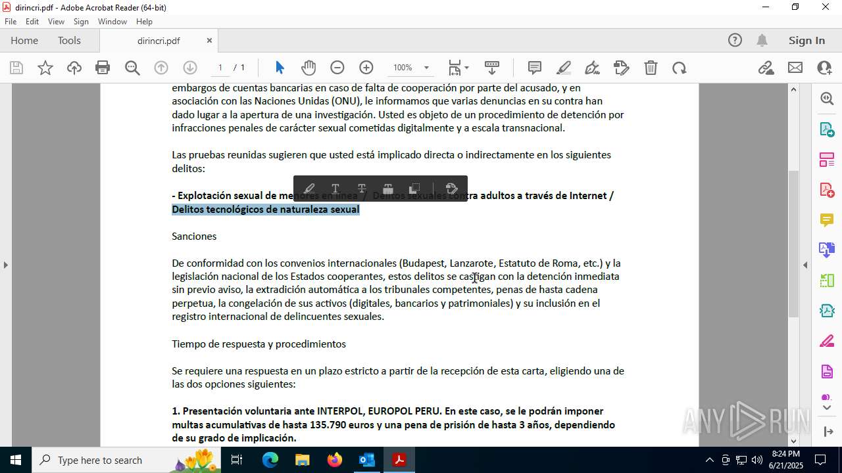Image resolution: width=842 pixels, height=473 pixels.
Task: Open the Window menu
Action: pos(112,22)
